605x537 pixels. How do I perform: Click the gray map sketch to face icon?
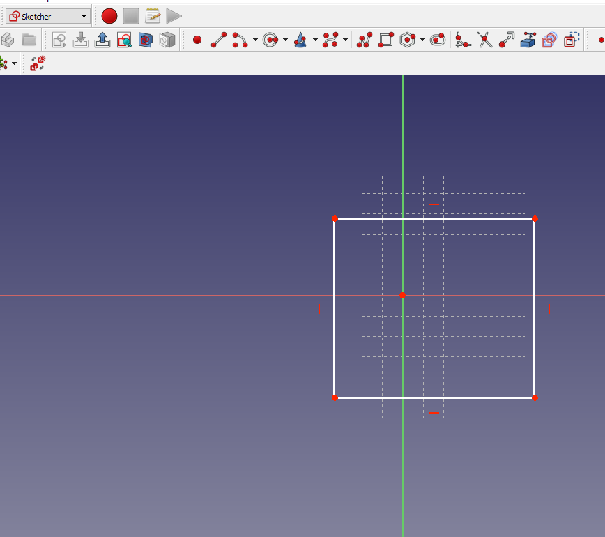(167, 40)
